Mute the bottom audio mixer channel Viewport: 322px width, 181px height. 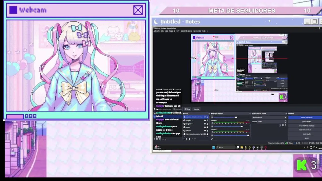tap(212, 135)
